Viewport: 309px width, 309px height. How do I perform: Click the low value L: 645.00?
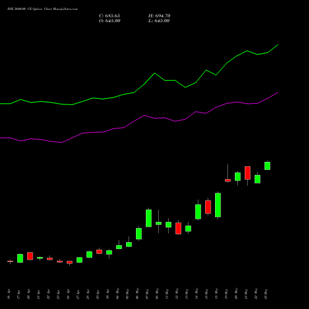[x=159, y=21]
